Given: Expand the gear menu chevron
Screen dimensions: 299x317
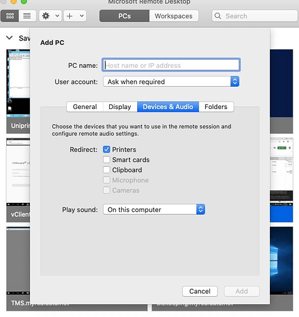Looking at the screenshot, I should point(57,16).
